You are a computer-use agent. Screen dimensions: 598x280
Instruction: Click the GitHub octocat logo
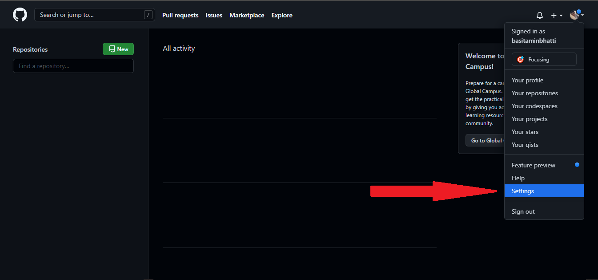pyautogui.click(x=20, y=14)
